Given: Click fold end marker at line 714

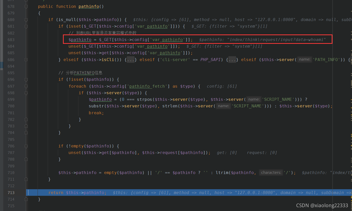Looking at the screenshot, I should click(x=26, y=199).
